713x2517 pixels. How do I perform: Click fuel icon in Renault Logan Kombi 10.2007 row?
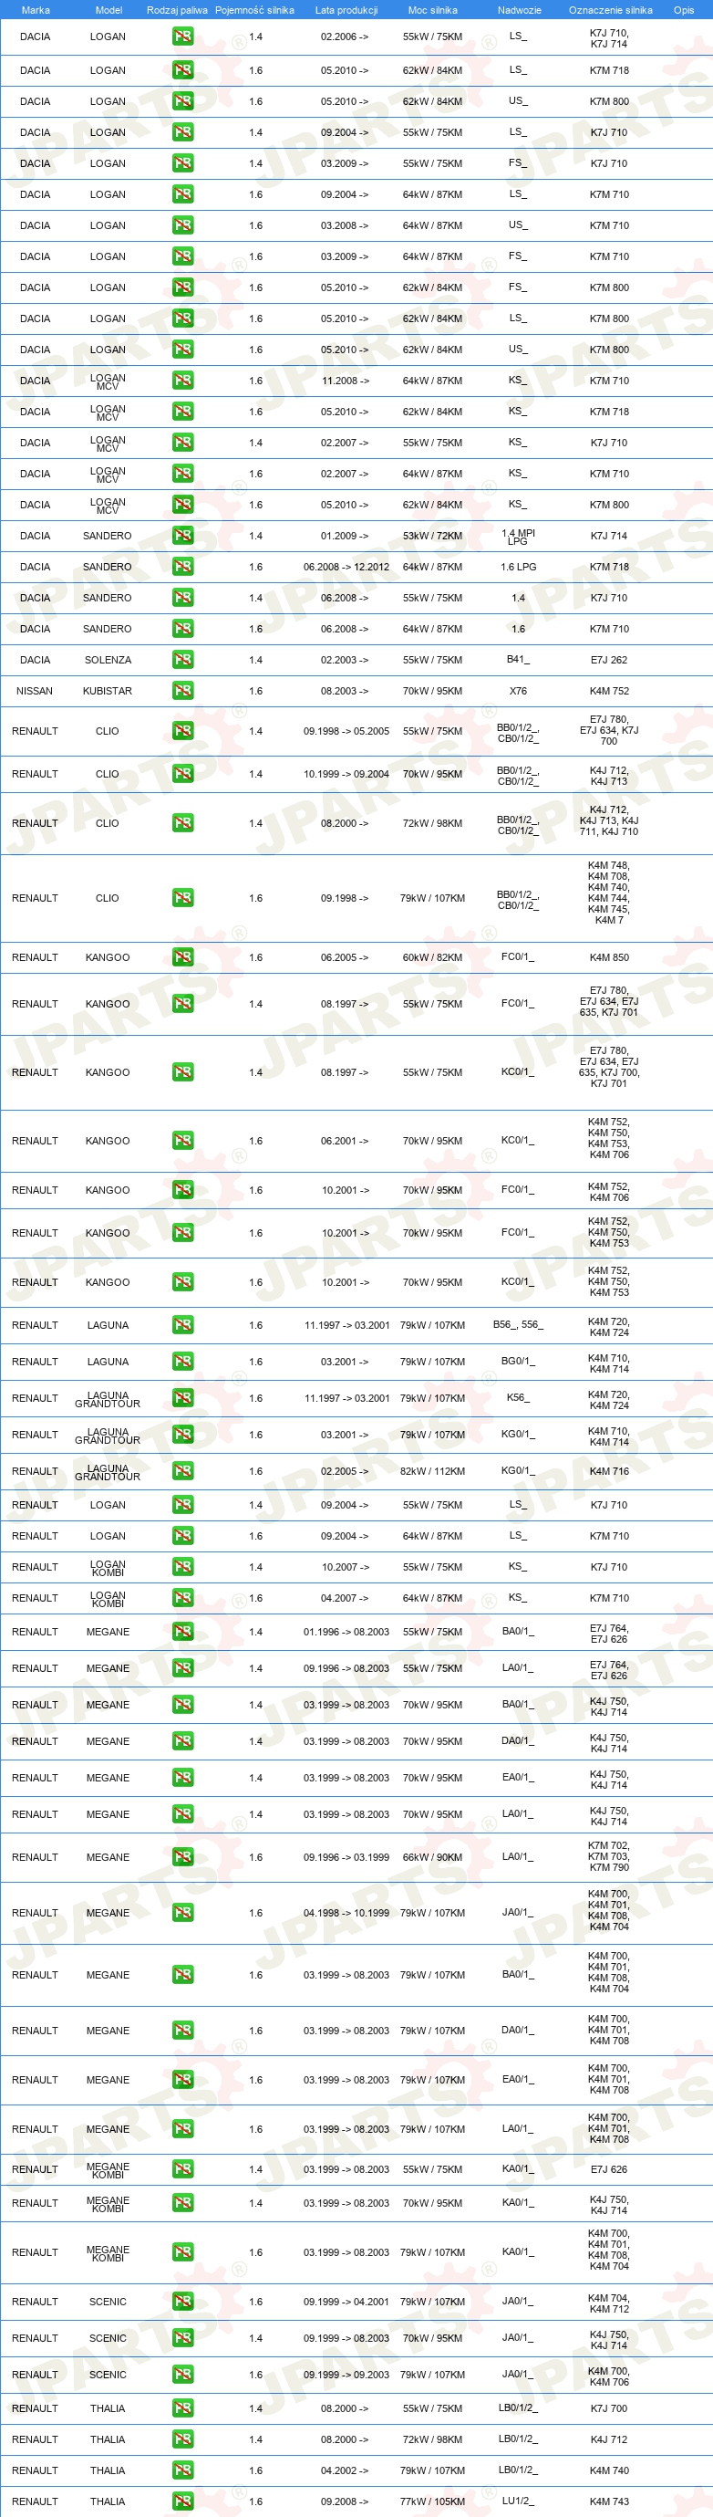(182, 1567)
